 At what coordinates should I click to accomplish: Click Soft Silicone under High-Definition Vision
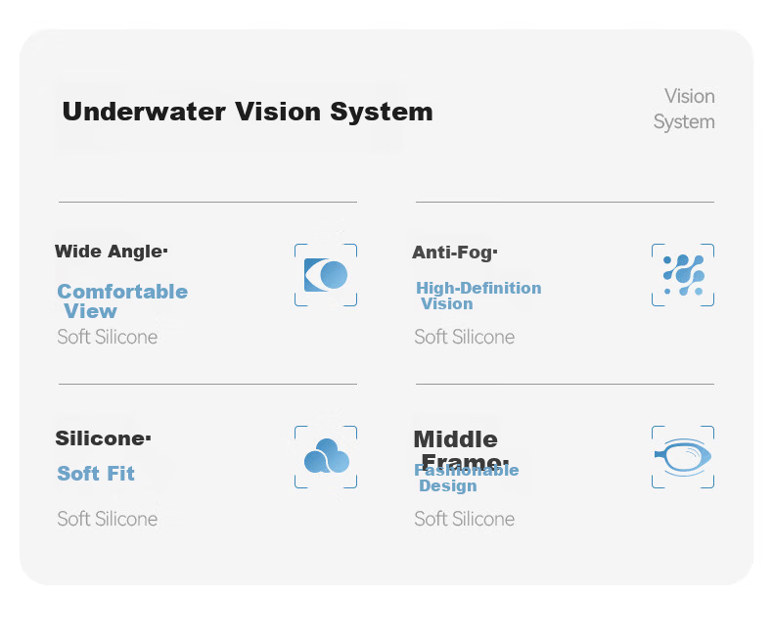pos(465,337)
